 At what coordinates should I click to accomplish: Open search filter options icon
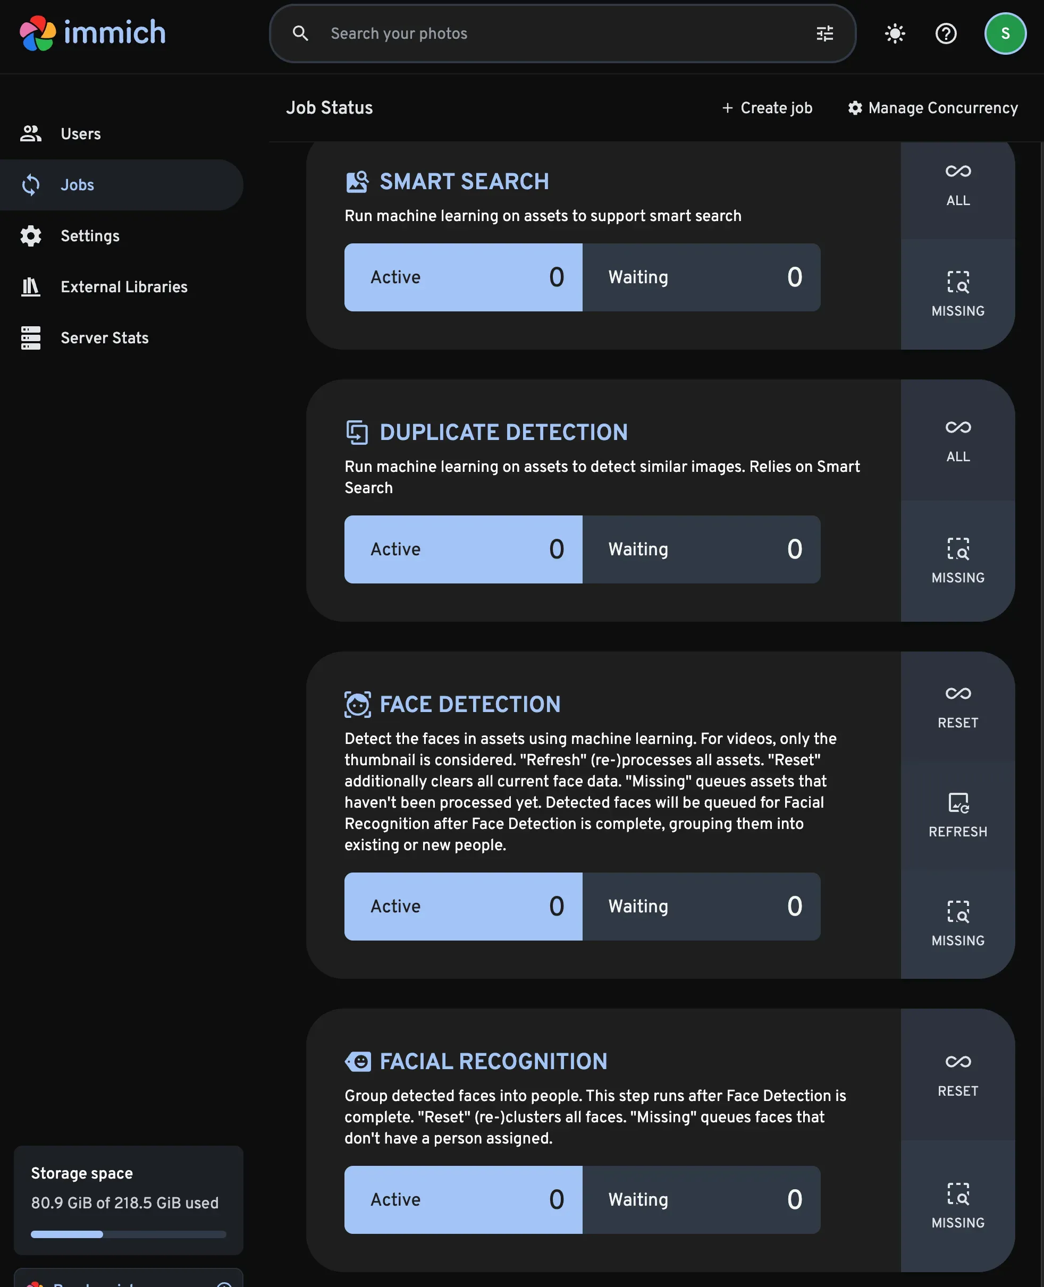point(824,33)
